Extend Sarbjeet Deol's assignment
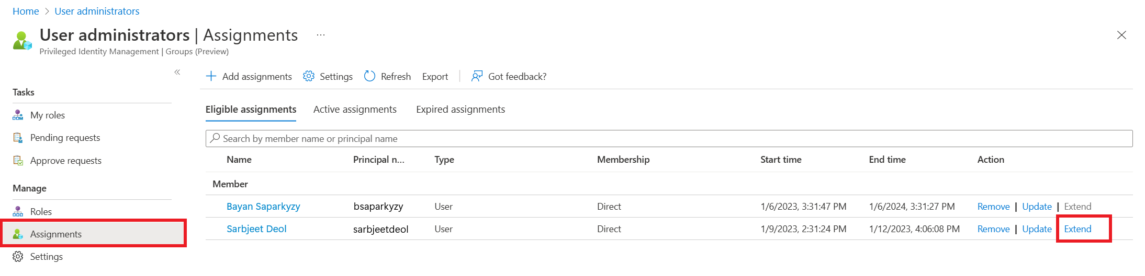The height and width of the screenshot is (276, 1145). pyautogui.click(x=1077, y=229)
